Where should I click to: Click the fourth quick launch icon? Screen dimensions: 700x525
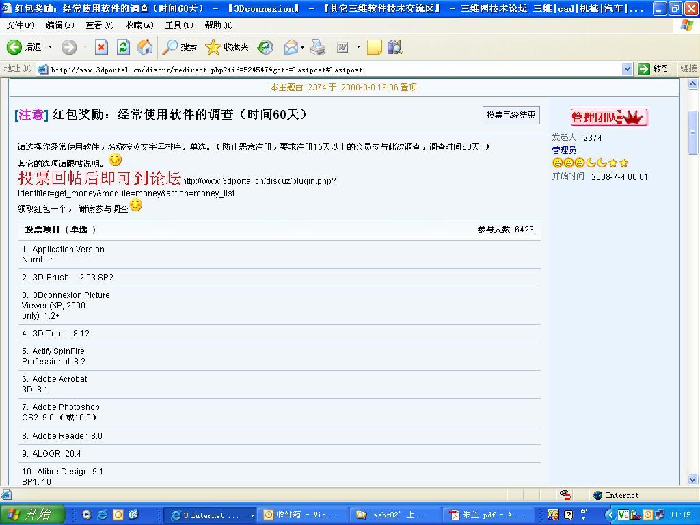[x=133, y=515]
